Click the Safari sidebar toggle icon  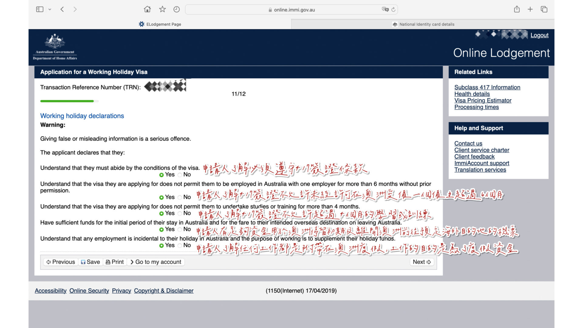tap(40, 9)
